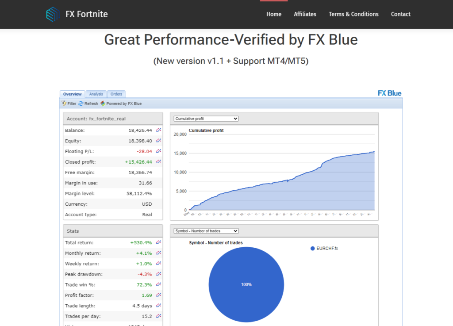Open chart icon next to Closed profit
The image size is (453, 326).
tap(159, 162)
